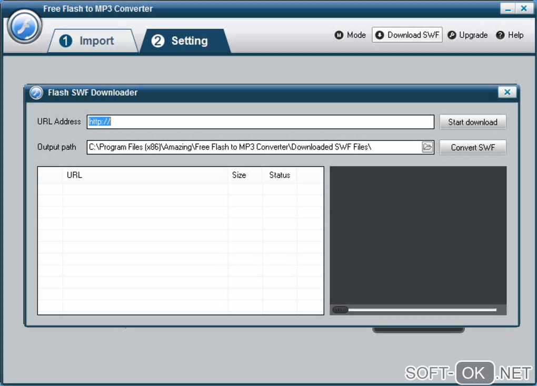Viewport: 537px width, 386px height.
Task: Click the Output path text field
Action: point(254,147)
